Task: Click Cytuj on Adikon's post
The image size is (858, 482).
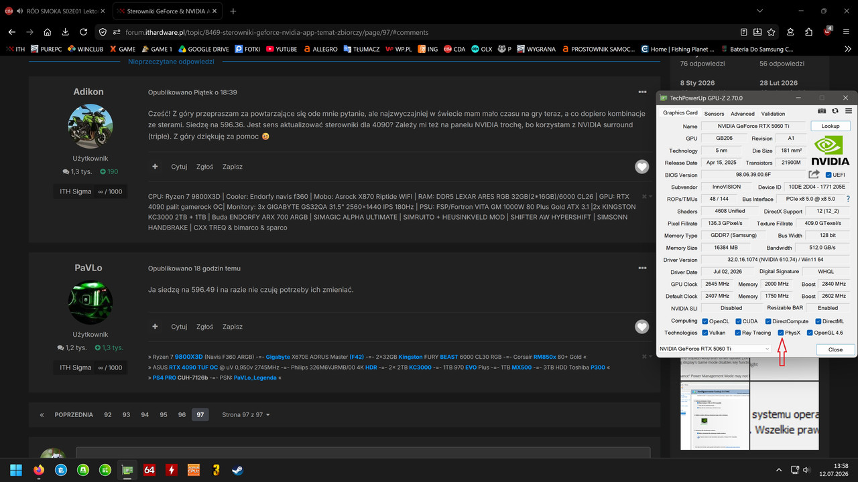Action: click(179, 167)
